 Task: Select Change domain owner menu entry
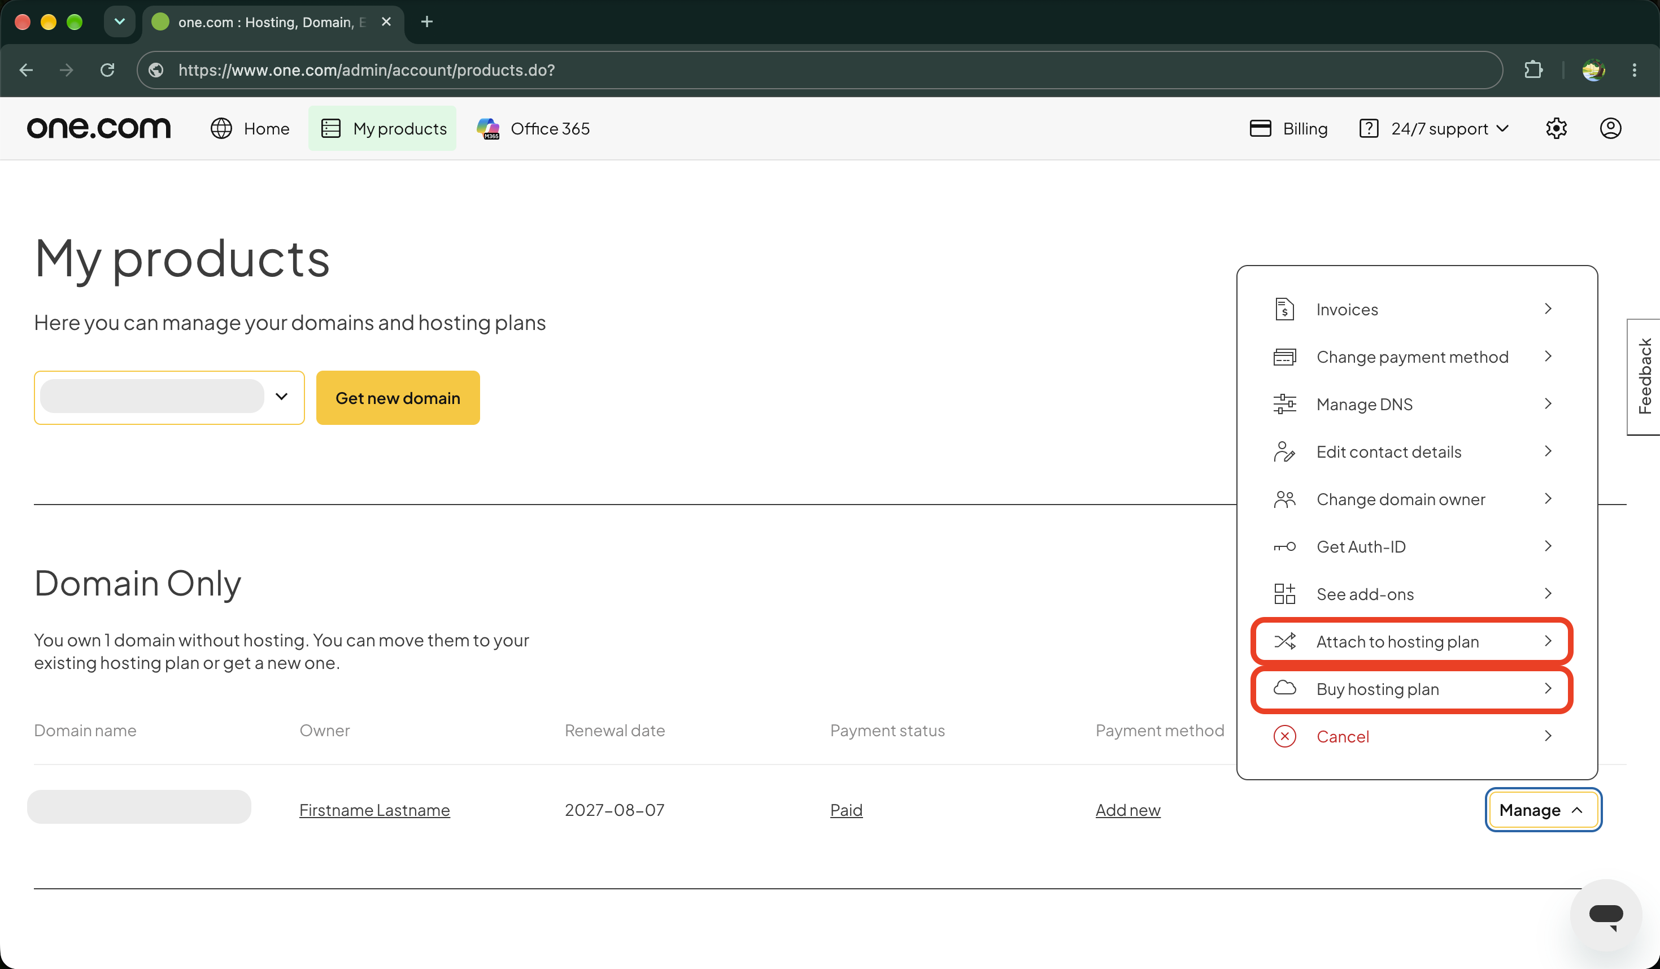point(1411,499)
